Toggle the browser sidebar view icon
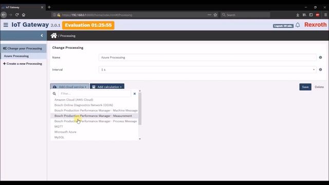 [311, 15]
